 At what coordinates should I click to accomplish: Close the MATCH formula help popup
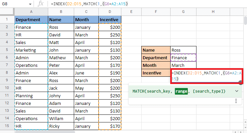[x=240, y=82]
